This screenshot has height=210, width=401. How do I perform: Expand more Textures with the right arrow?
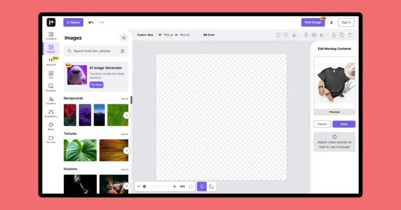[x=126, y=151]
